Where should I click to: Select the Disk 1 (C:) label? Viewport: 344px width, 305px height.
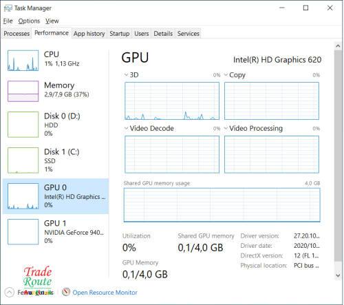(x=62, y=152)
